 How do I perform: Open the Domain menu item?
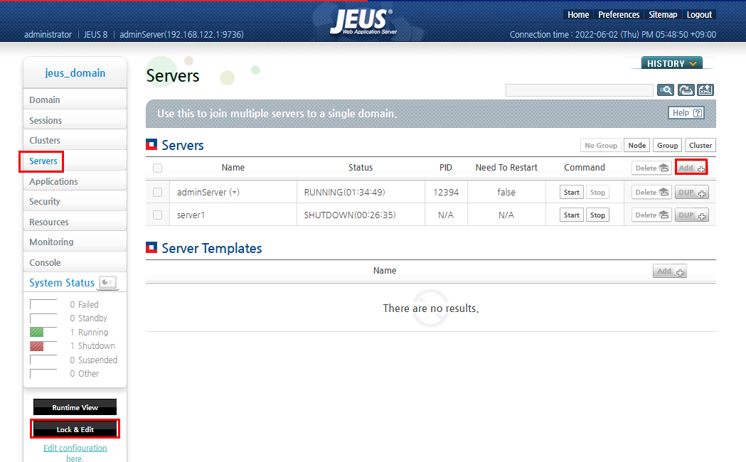(75, 100)
